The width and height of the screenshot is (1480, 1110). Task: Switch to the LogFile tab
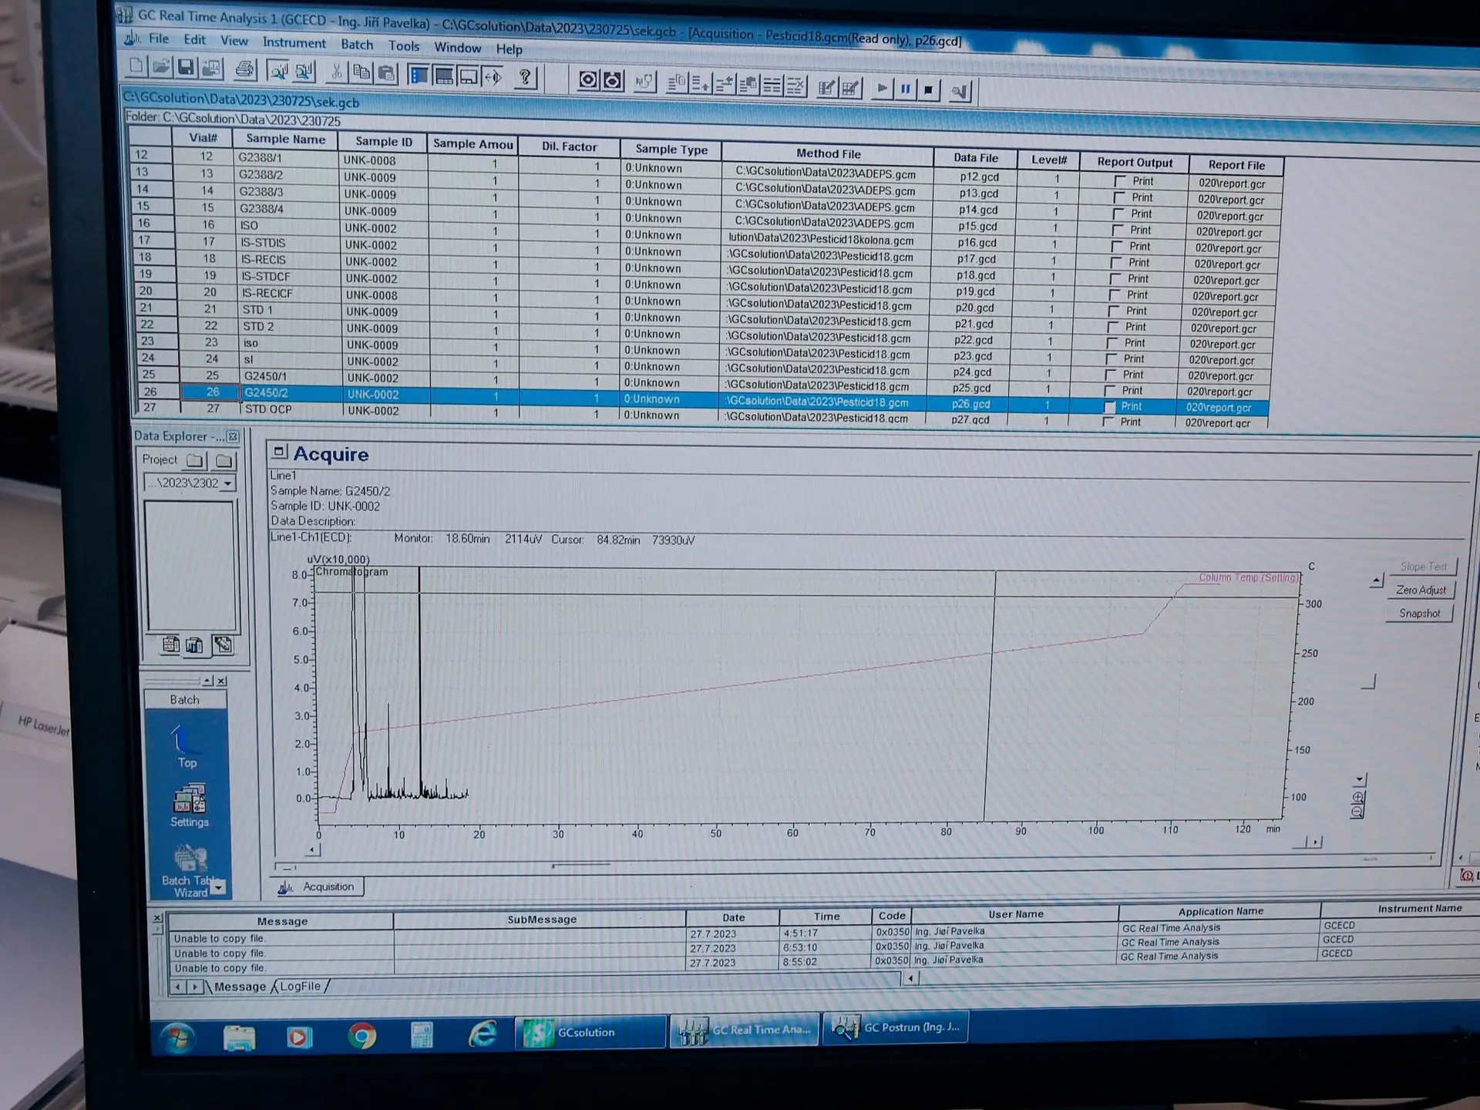tap(300, 987)
